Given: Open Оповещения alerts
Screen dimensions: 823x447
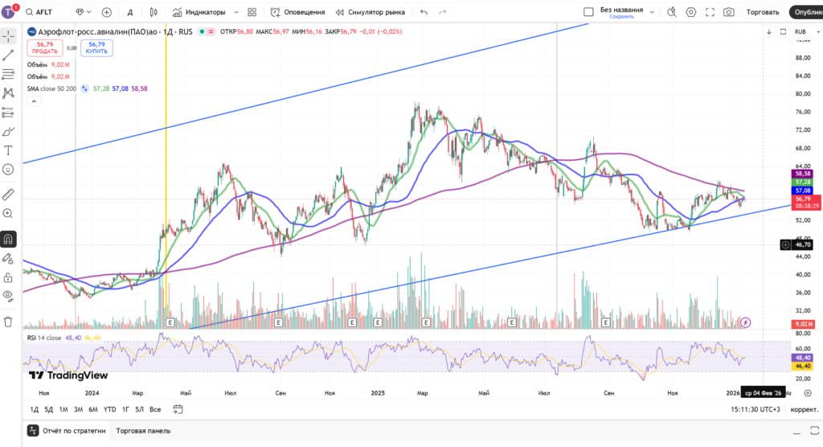Looking at the screenshot, I should point(297,12).
